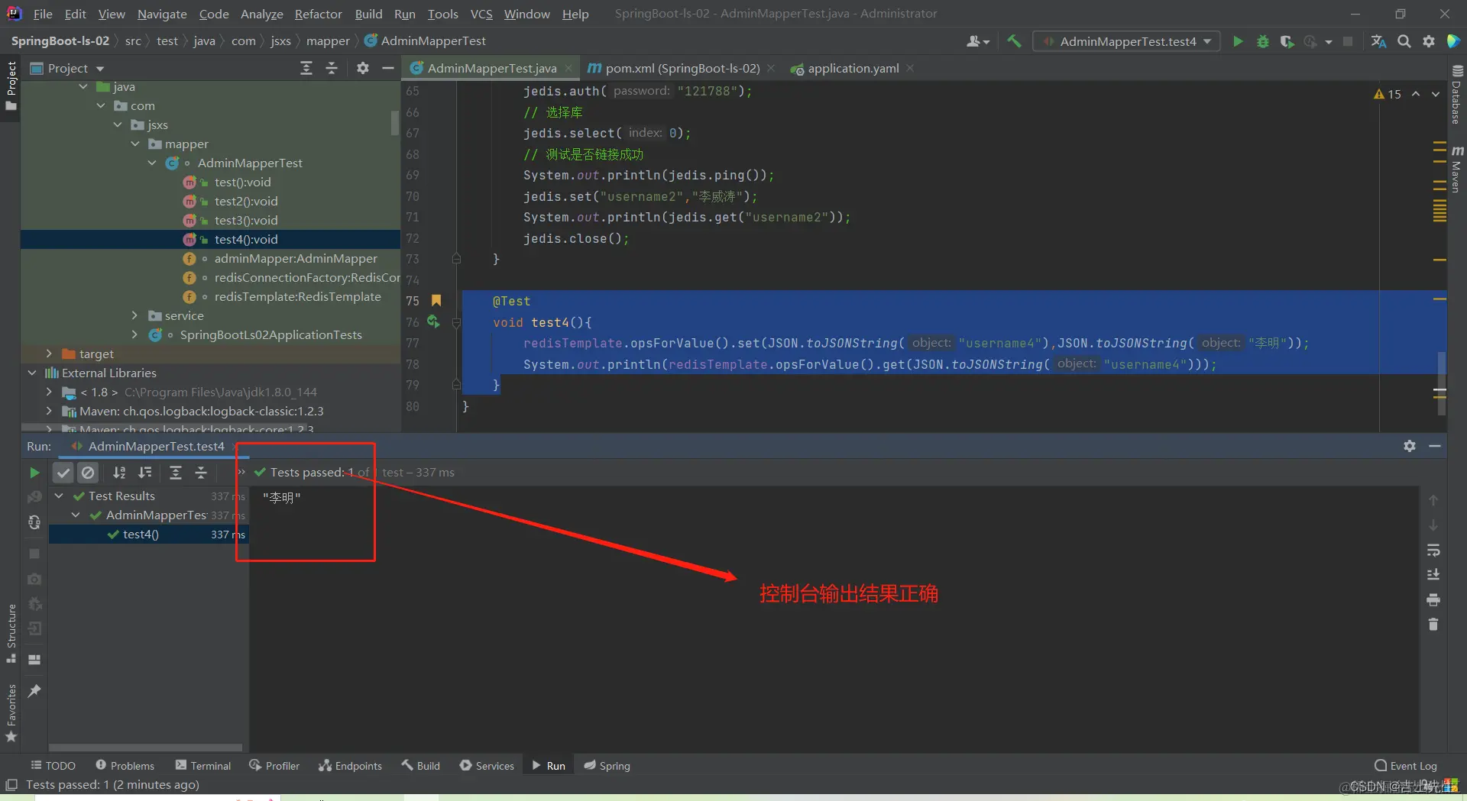The height and width of the screenshot is (801, 1467).
Task: Click gutter run icon at line 76
Action: tap(433, 321)
